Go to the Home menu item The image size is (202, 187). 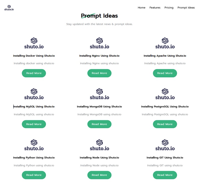[141, 8]
